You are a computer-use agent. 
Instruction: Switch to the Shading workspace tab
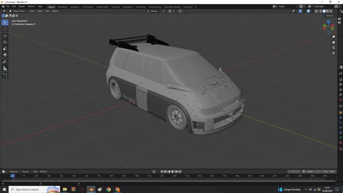(115, 7)
